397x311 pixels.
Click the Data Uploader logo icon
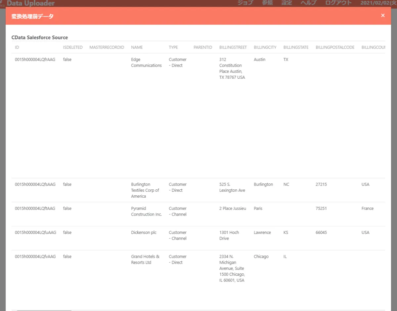coord(2,3)
